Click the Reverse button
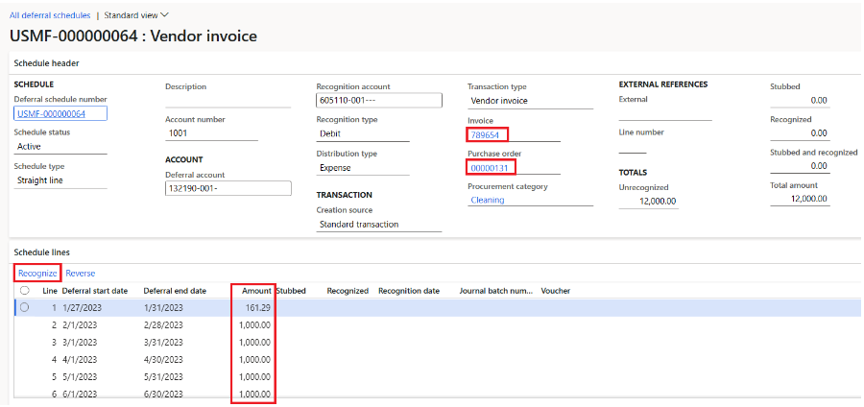Screen dimensions: 864x407 point(80,273)
